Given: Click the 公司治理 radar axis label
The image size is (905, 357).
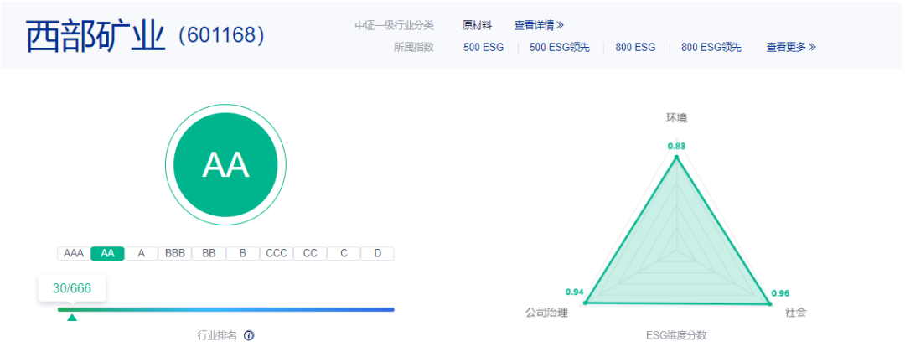Looking at the screenshot, I should (546, 313).
